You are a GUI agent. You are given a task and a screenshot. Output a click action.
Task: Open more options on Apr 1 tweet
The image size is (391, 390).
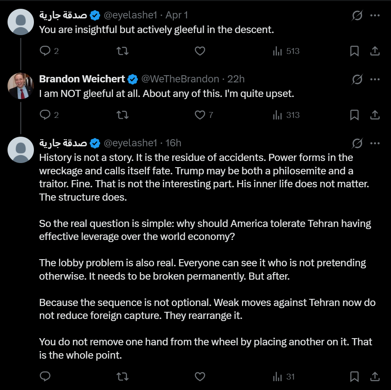point(375,15)
